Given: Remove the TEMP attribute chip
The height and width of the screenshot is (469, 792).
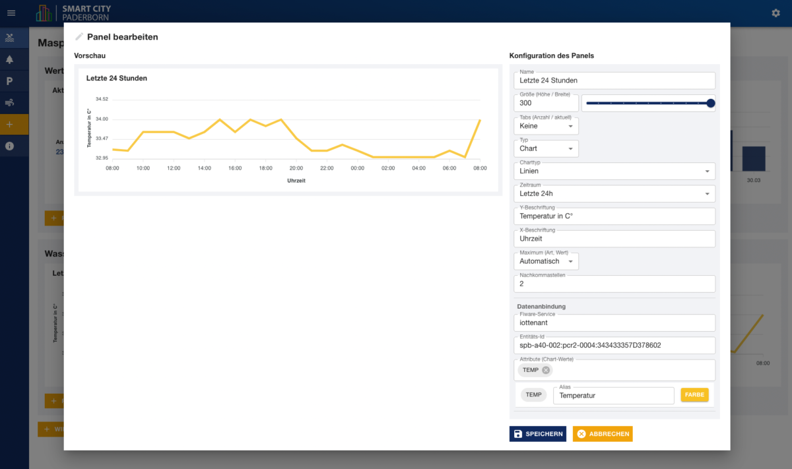Looking at the screenshot, I should tap(545, 370).
